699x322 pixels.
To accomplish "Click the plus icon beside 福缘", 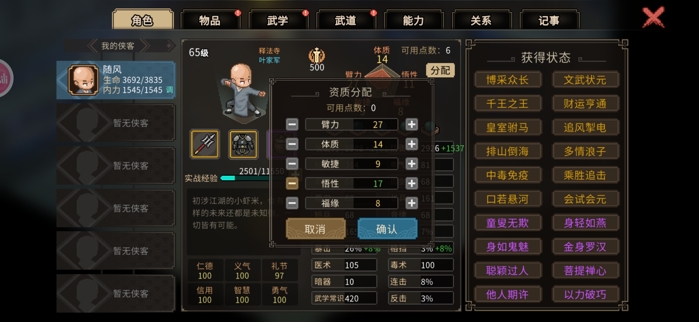I will 412,203.
